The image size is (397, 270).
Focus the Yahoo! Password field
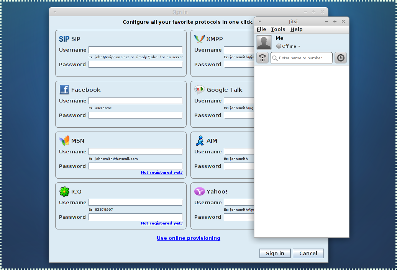click(239, 217)
